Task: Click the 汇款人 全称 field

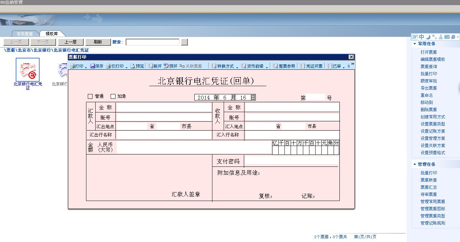Action: pyautogui.click(x=164, y=107)
